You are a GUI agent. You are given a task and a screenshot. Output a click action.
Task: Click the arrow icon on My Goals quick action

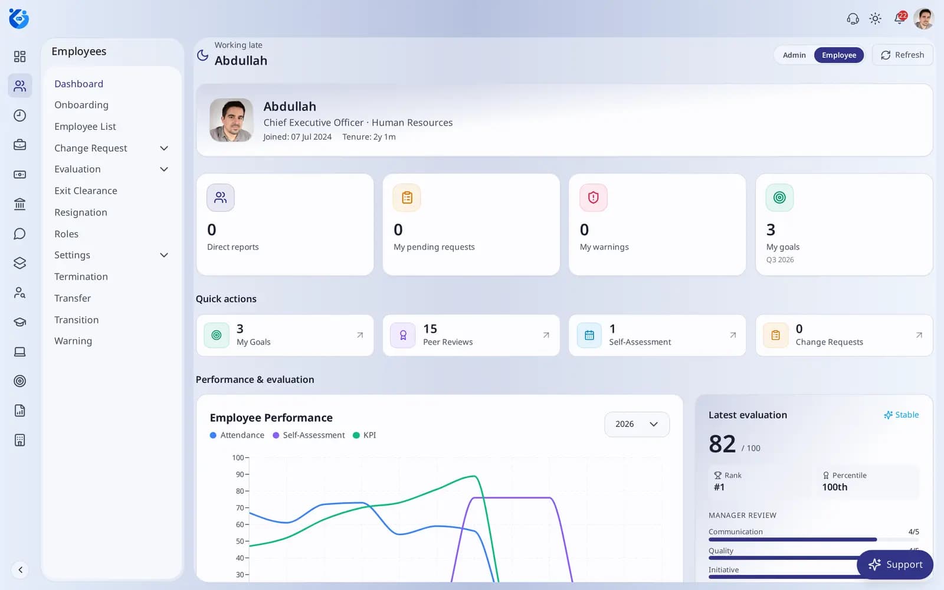tap(360, 335)
